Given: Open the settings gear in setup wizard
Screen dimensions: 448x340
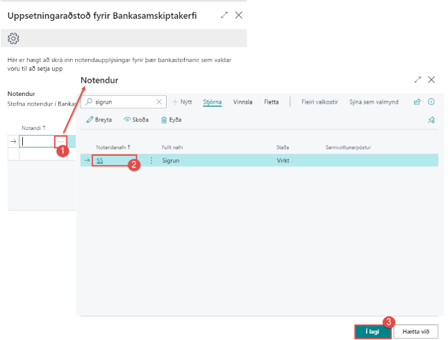Looking at the screenshot, I should (x=13, y=38).
